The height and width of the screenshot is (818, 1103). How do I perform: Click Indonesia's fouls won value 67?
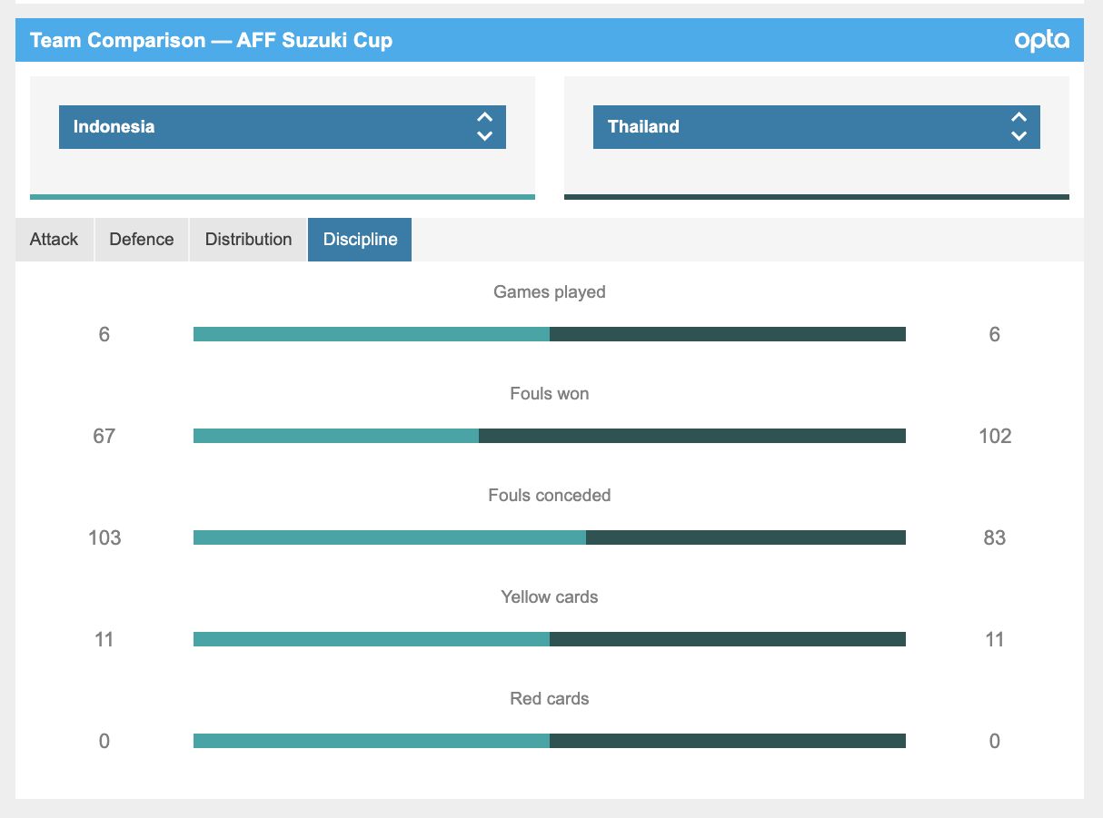pos(104,436)
